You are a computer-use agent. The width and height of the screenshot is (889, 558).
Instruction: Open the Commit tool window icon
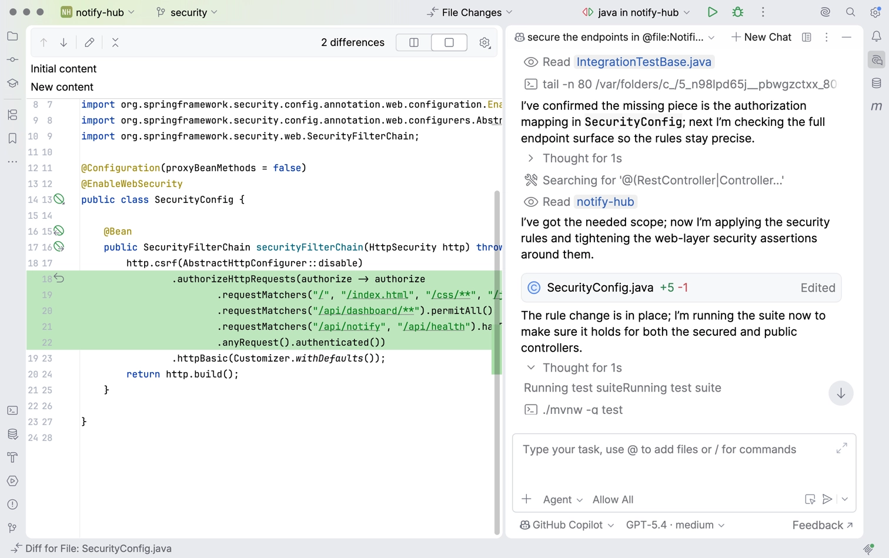click(x=12, y=60)
